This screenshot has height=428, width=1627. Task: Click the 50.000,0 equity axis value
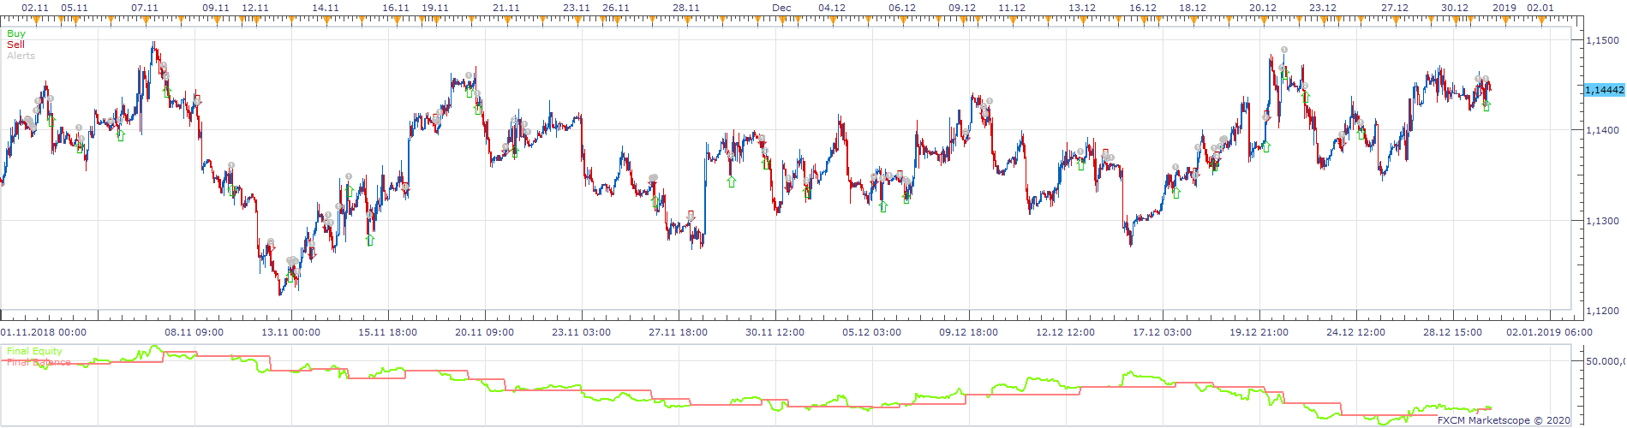[x=1605, y=361]
